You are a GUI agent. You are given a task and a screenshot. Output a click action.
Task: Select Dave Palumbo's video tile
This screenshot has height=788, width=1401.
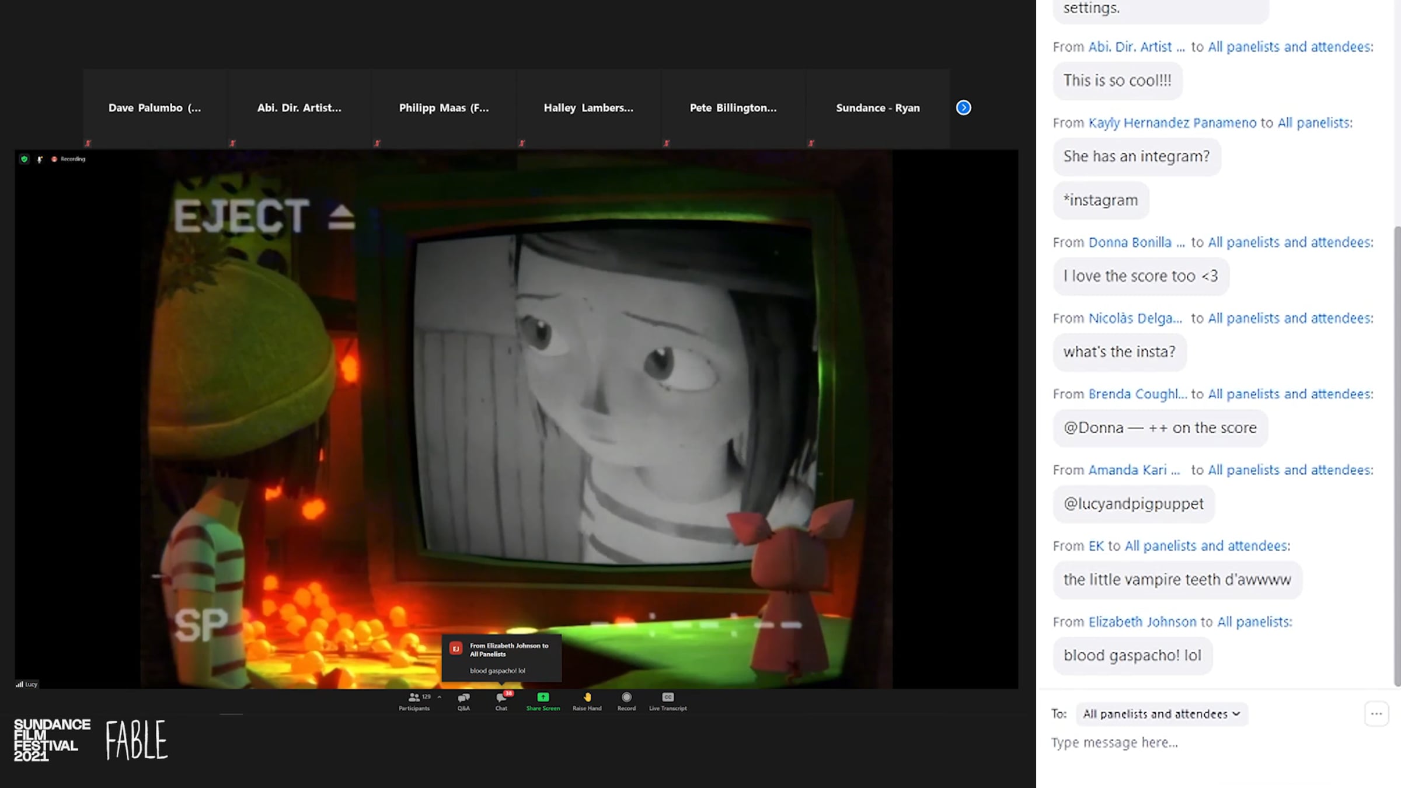click(155, 108)
